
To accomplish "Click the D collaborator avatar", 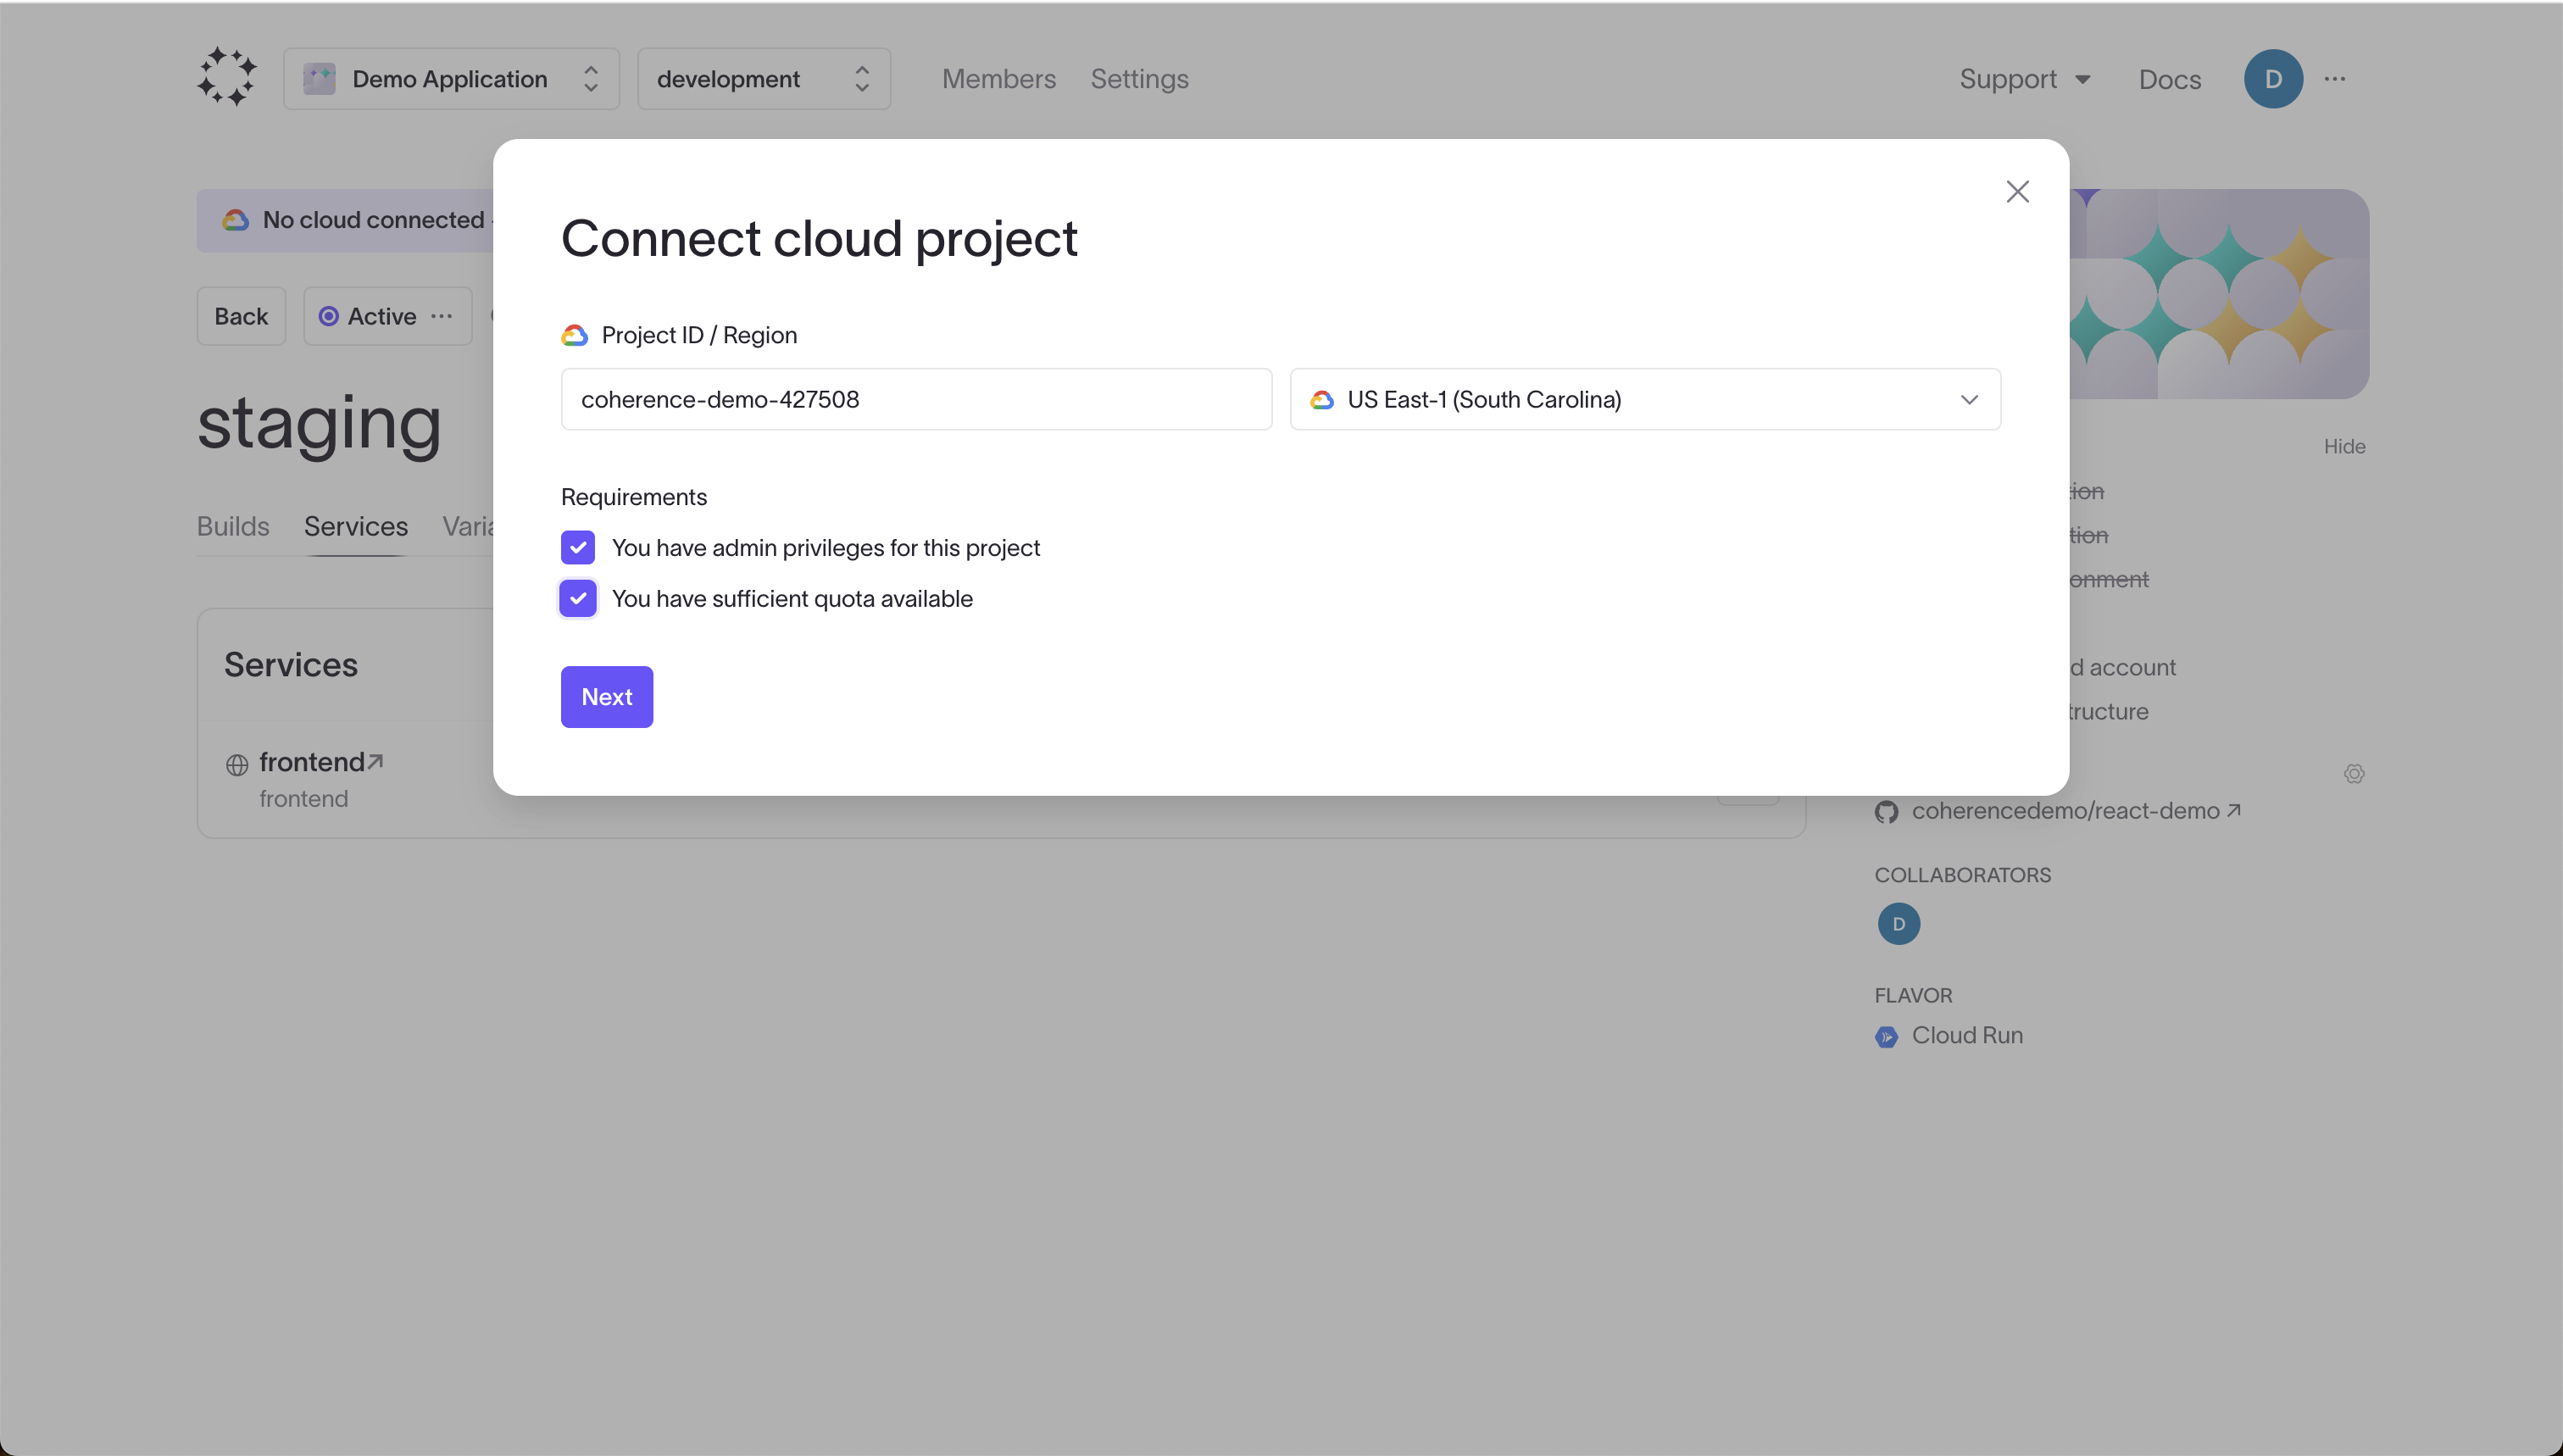I will tap(1898, 924).
